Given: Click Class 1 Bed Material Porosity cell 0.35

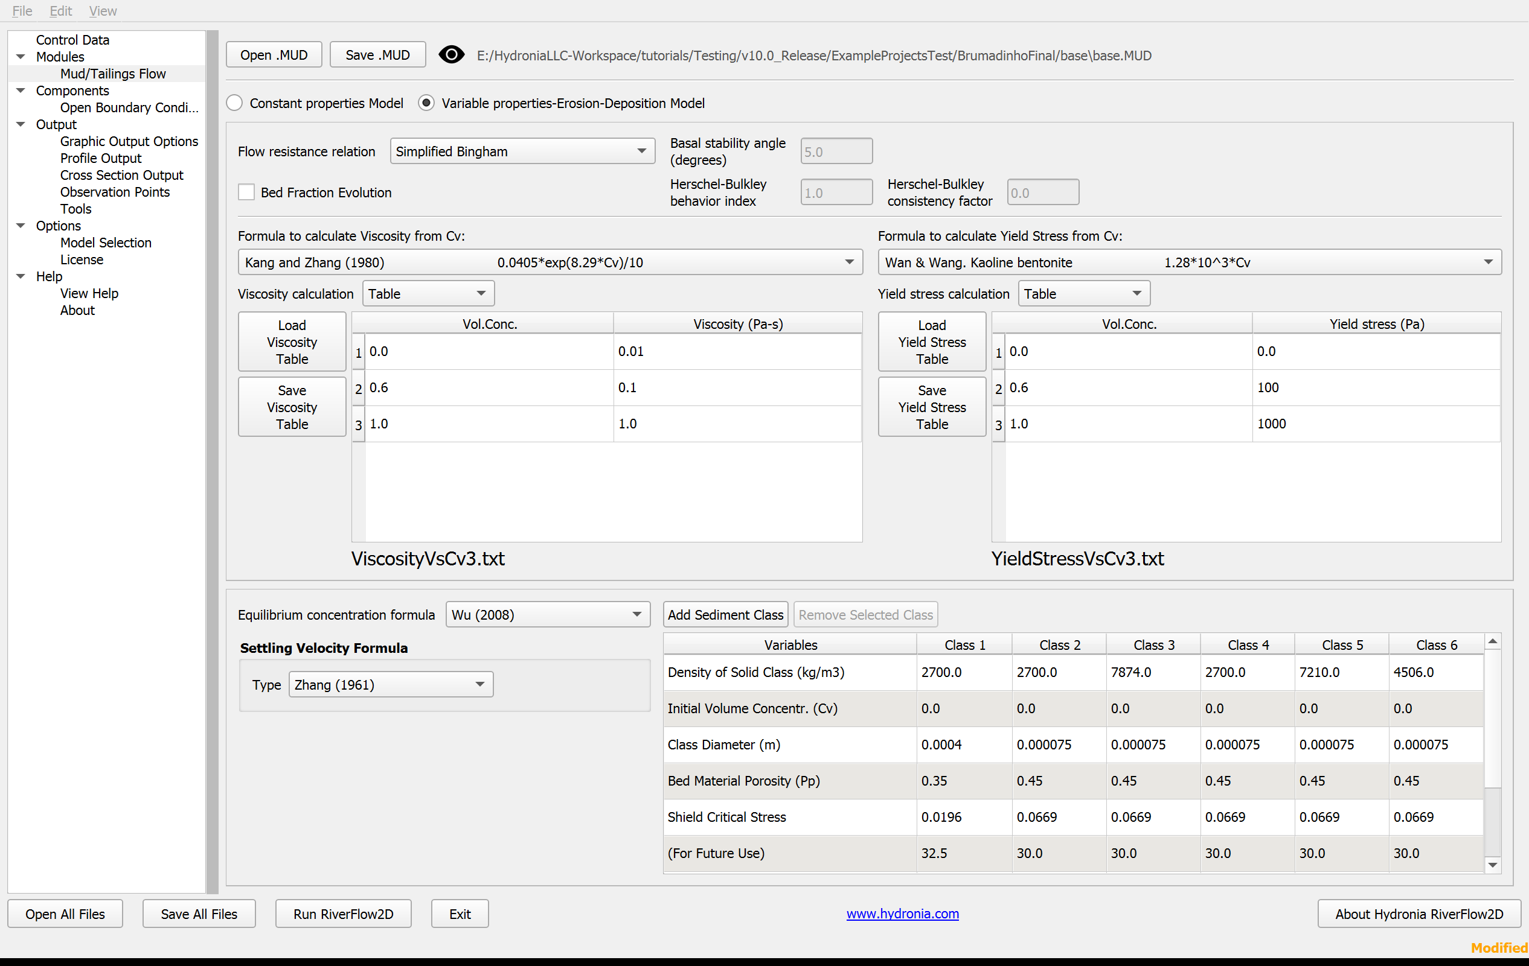Looking at the screenshot, I should point(964,781).
